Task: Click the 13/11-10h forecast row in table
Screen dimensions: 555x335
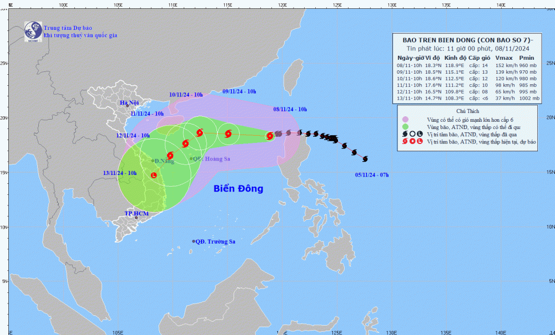Action: coord(467,97)
